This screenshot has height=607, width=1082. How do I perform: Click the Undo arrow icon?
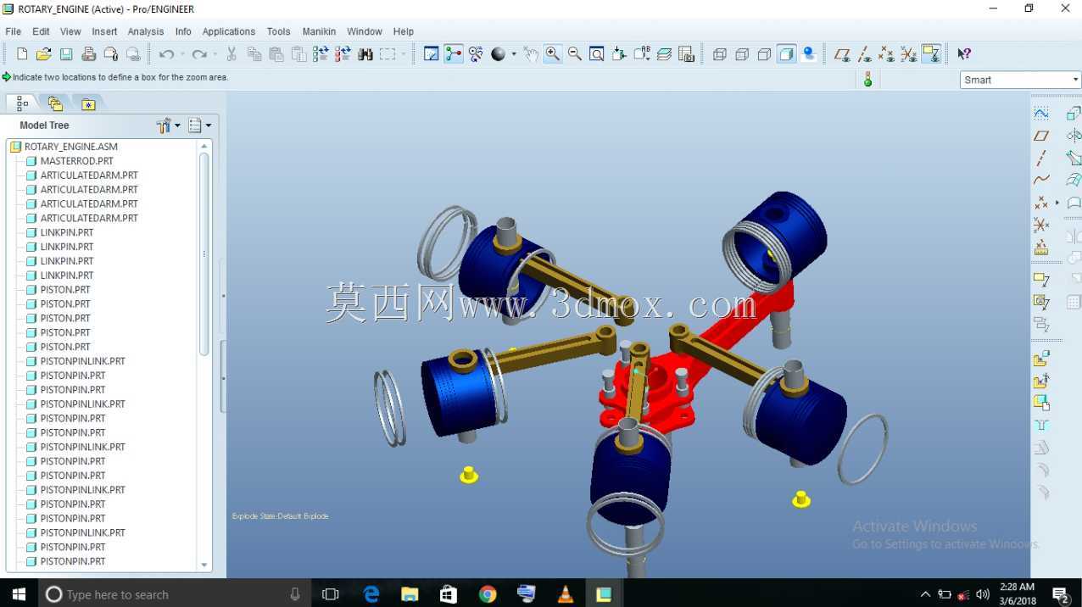[x=166, y=54]
